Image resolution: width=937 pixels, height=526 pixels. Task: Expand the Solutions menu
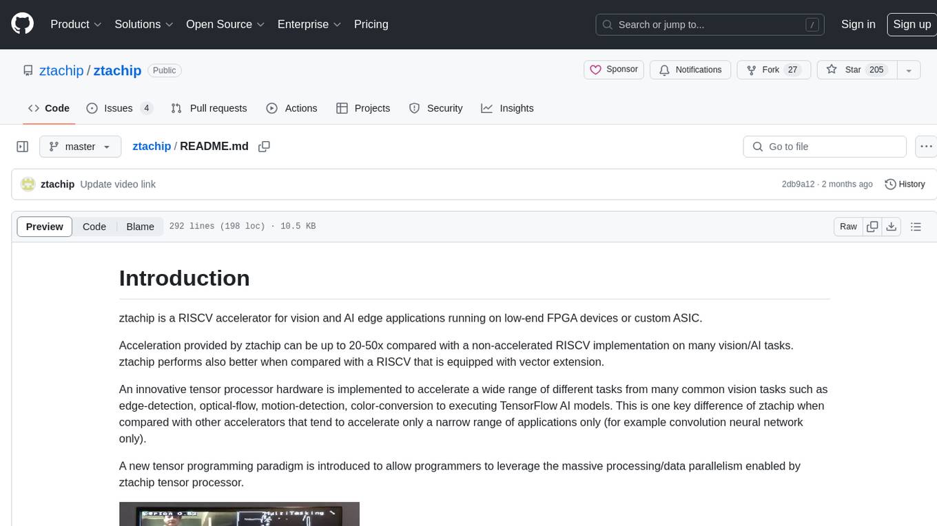click(x=143, y=24)
